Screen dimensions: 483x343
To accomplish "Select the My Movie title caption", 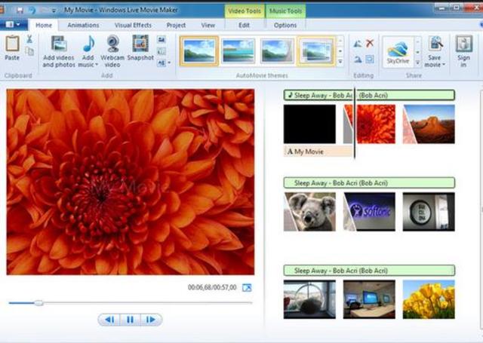I will pos(318,152).
